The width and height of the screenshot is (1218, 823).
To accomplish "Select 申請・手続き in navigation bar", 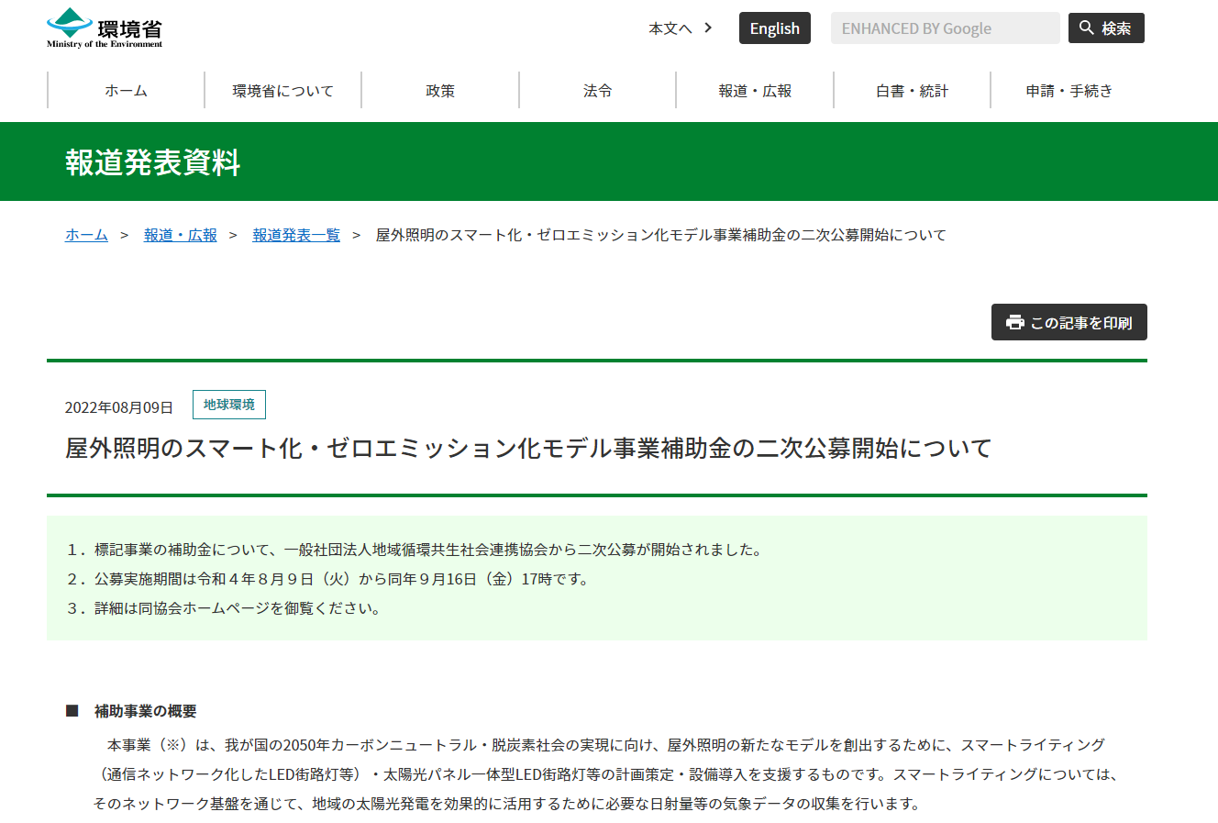I will pos(1069,91).
